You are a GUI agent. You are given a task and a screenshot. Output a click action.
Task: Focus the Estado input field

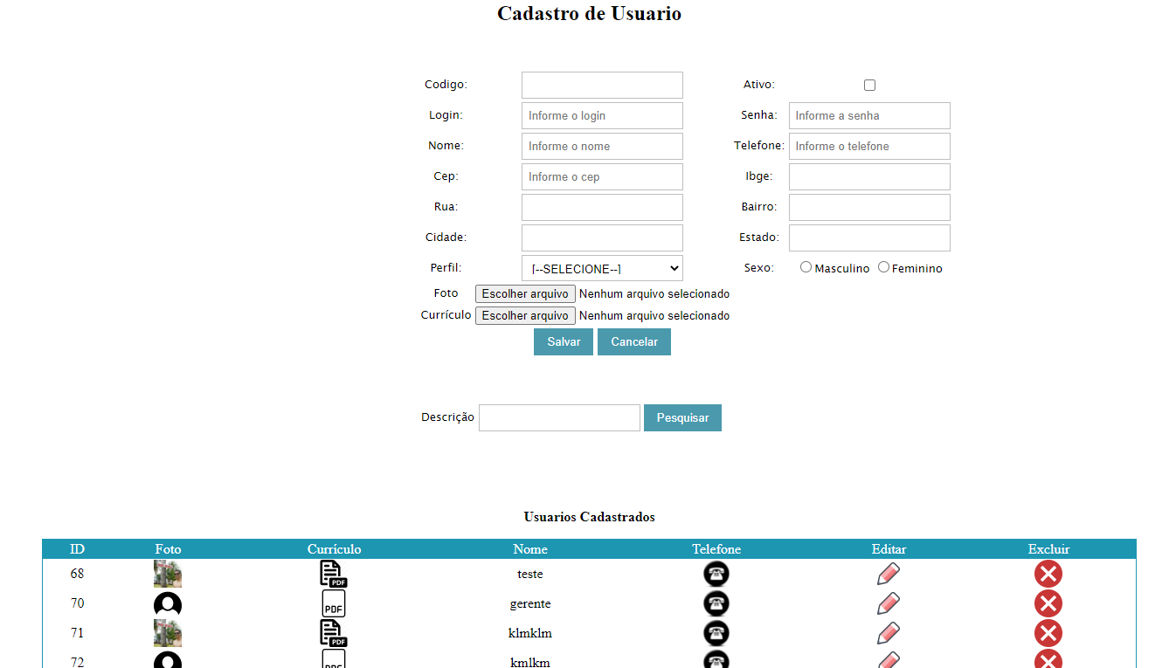(869, 238)
